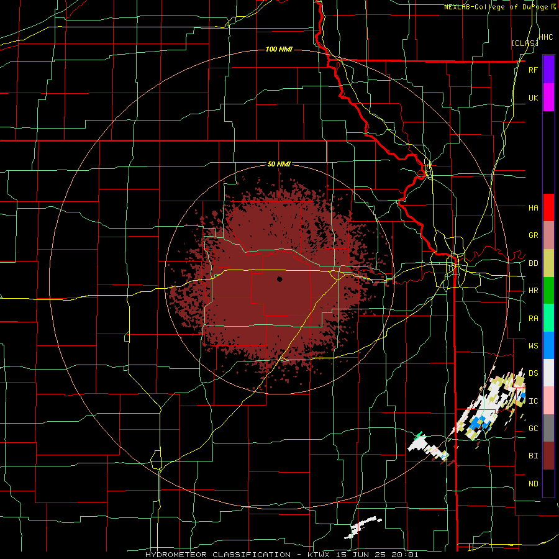Screen dimensions: 559x559
Task: Click the IC legend label
Action: click(x=533, y=401)
